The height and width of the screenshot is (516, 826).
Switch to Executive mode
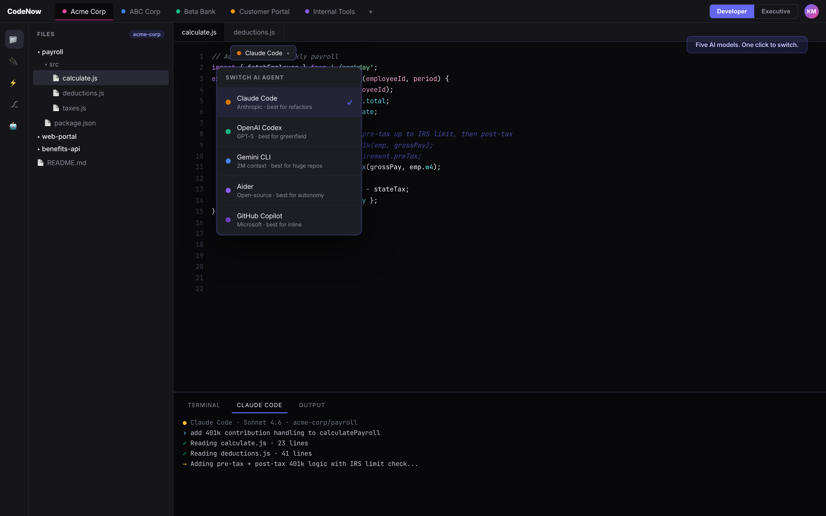pyautogui.click(x=775, y=11)
